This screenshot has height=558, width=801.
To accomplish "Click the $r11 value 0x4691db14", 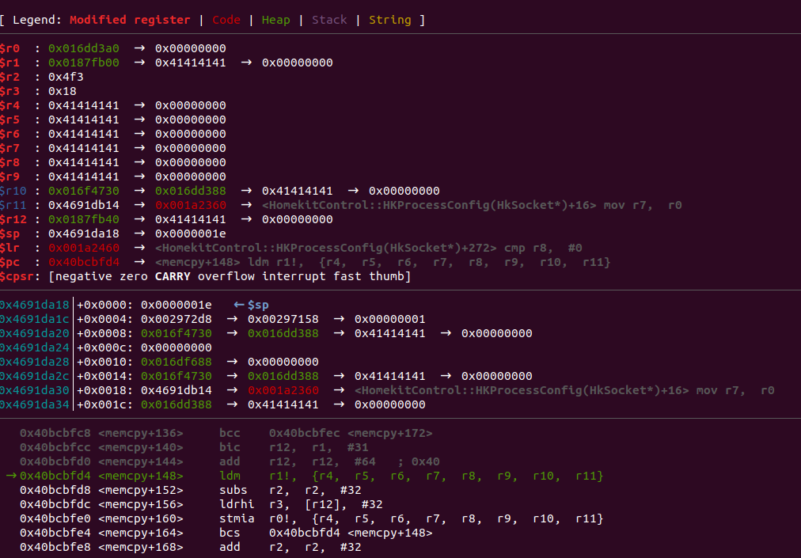I will tap(84, 205).
